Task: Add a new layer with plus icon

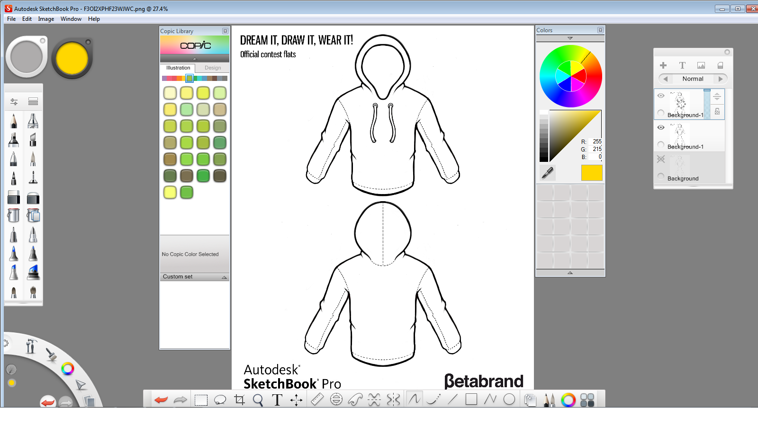Action: coord(663,65)
